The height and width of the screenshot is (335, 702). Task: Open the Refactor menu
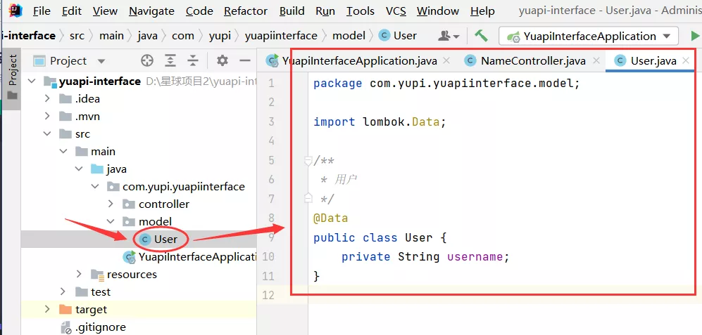[246, 11]
